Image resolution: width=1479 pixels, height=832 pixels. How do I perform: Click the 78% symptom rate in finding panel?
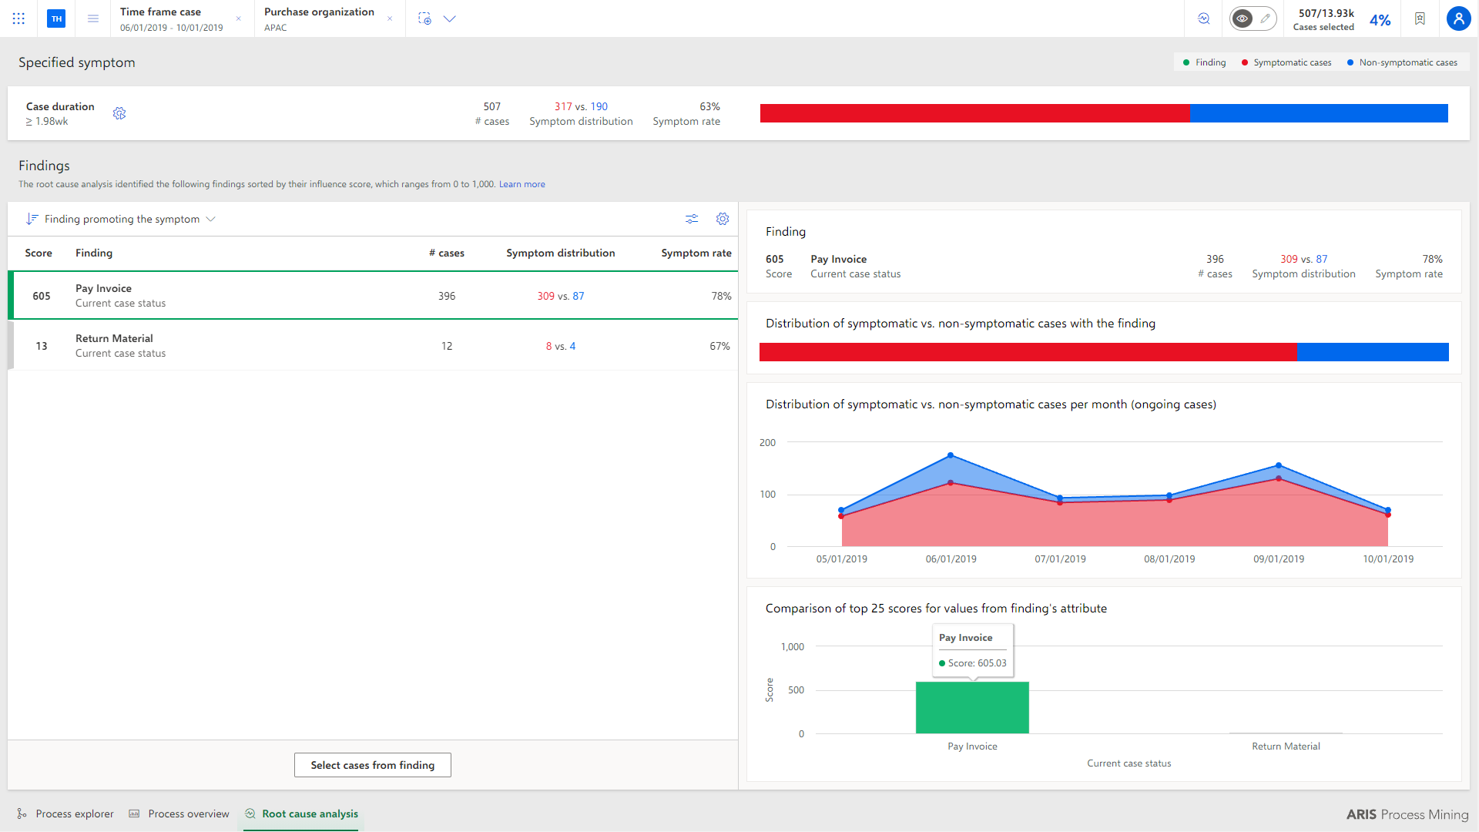pos(1432,259)
